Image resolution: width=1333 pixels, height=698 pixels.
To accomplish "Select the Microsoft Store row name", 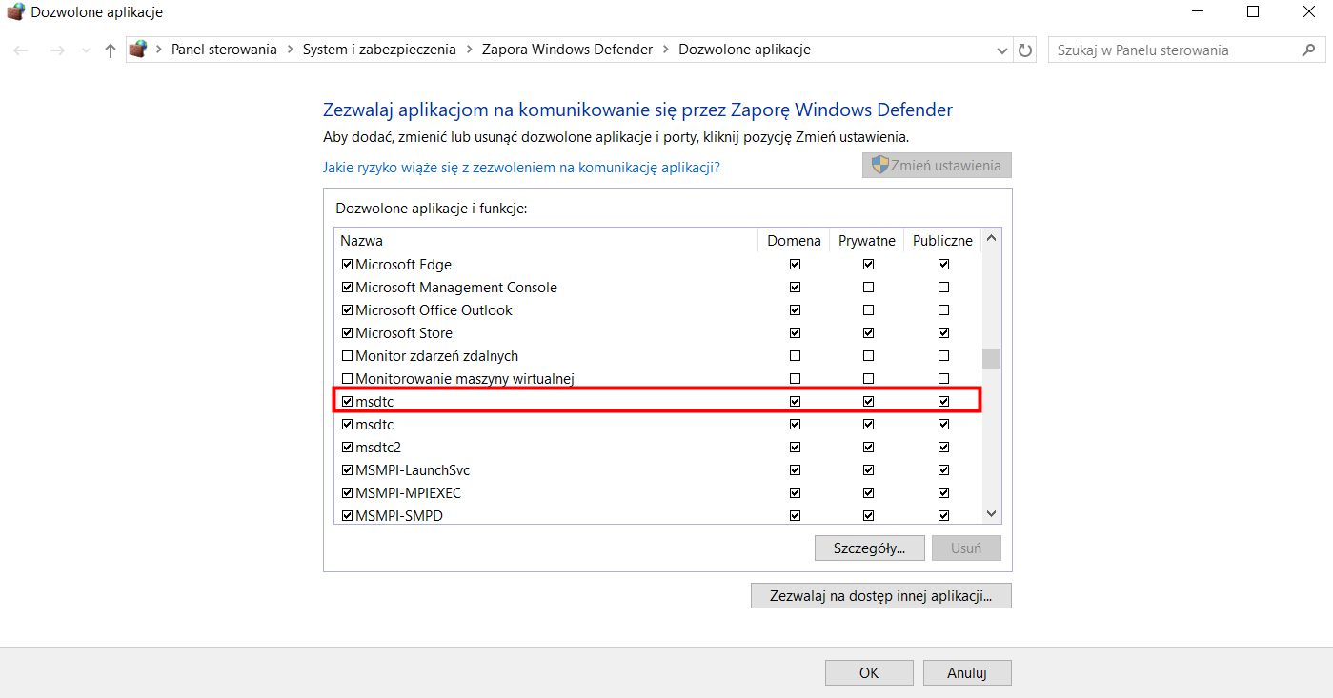I will point(404,333).
